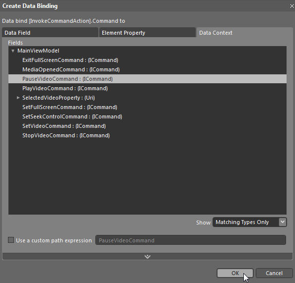Expand the SelectedVideoProperty node arrow

(18, 98)
